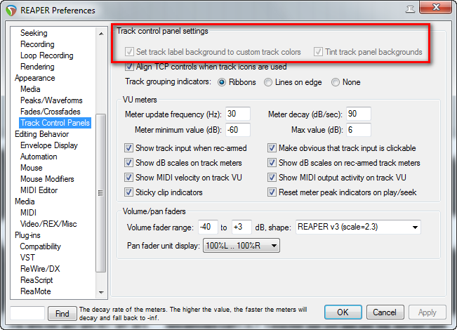Click the preferences search box left of Find
Screen dimensions: 457x330
[27, 313]
